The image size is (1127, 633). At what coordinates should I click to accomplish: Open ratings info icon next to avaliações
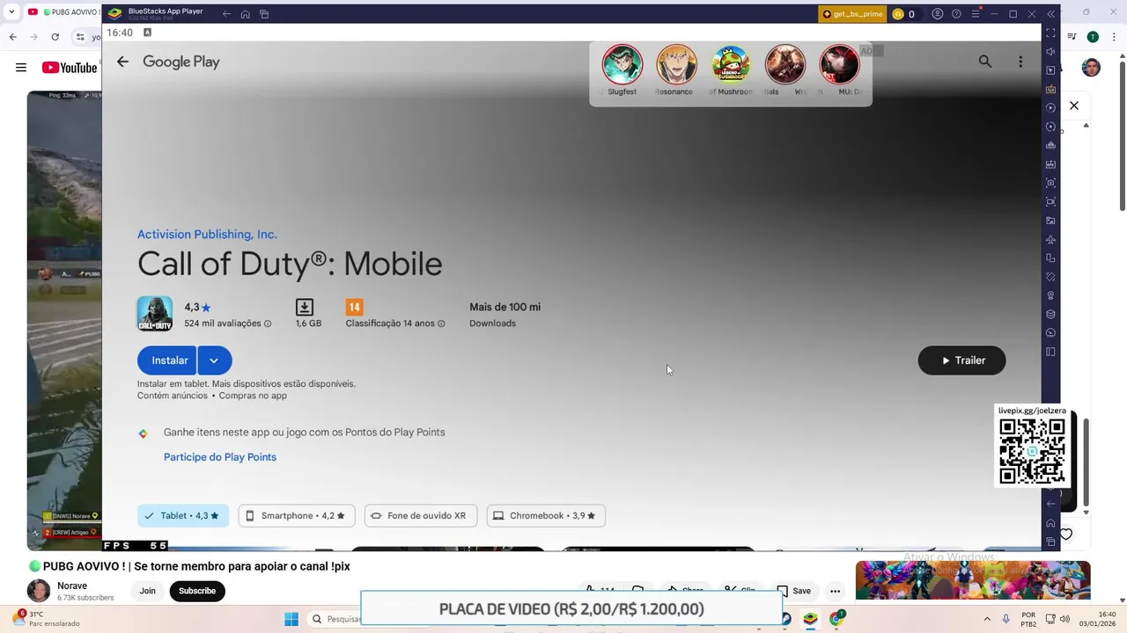tap(268, 324)
